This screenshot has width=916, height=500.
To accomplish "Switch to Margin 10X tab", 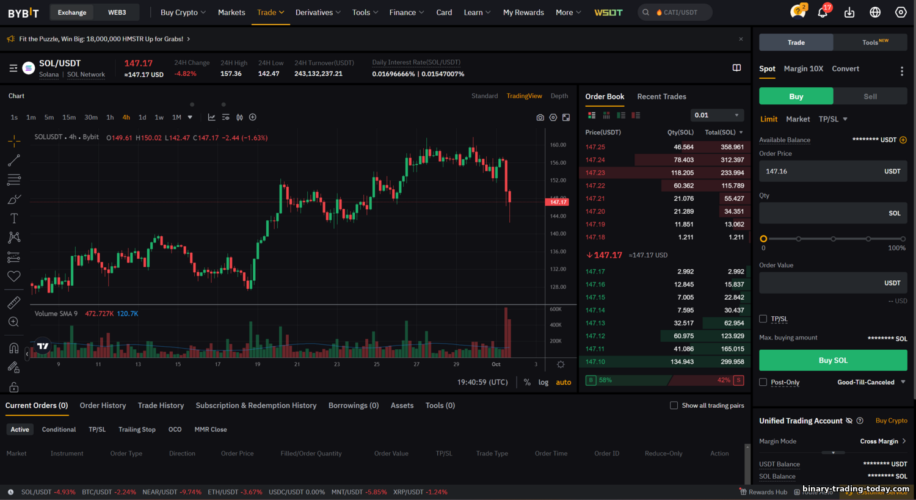I will point(803,69).
